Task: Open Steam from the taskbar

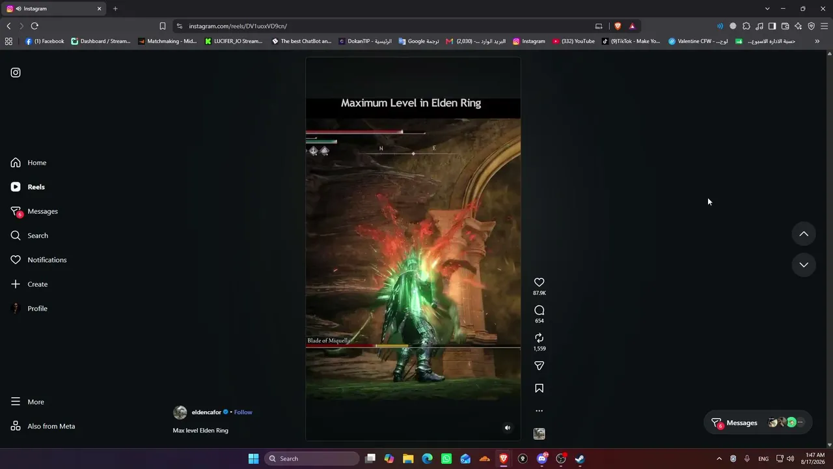Action: (580, 459)
